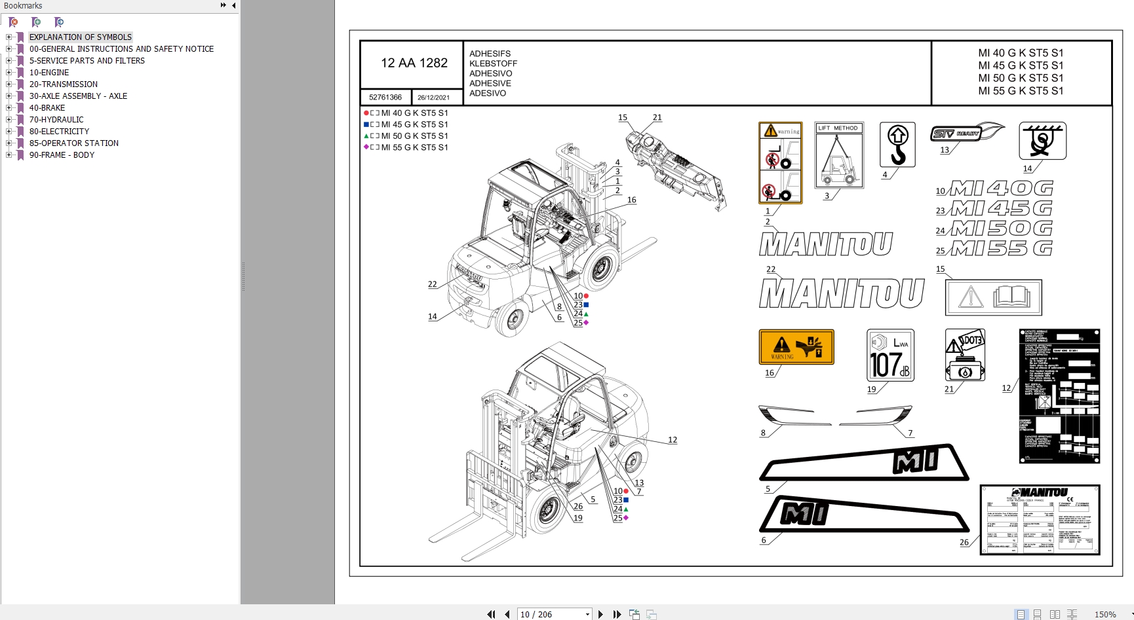Click the 'MI 45 G K ST5 S1' legend entry with blue square
The image size is (1134, 620).
coord(406,124)
